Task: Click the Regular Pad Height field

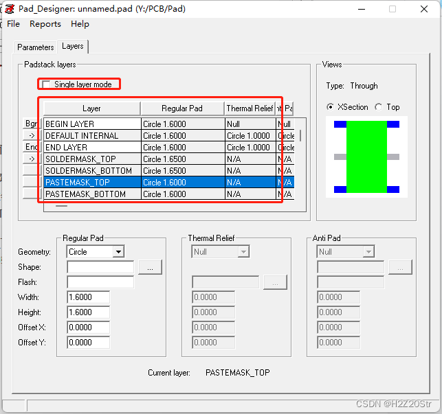Action: [88, 312]
